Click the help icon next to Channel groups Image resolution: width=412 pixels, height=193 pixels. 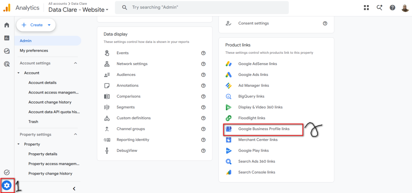tap(203, 129)
